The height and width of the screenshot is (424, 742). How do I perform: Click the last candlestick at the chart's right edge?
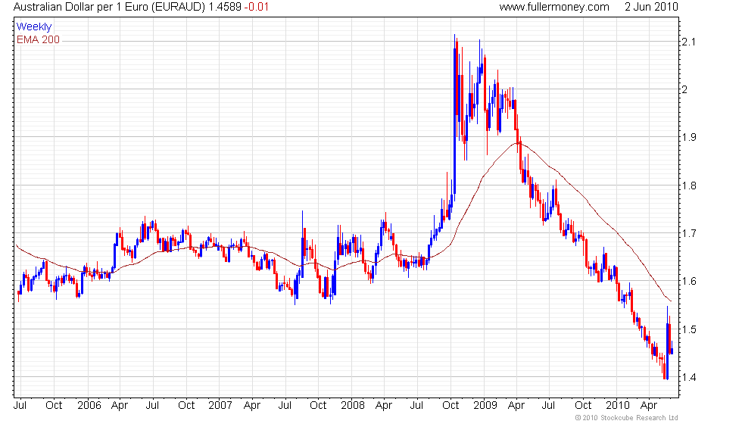click(672, 349)
